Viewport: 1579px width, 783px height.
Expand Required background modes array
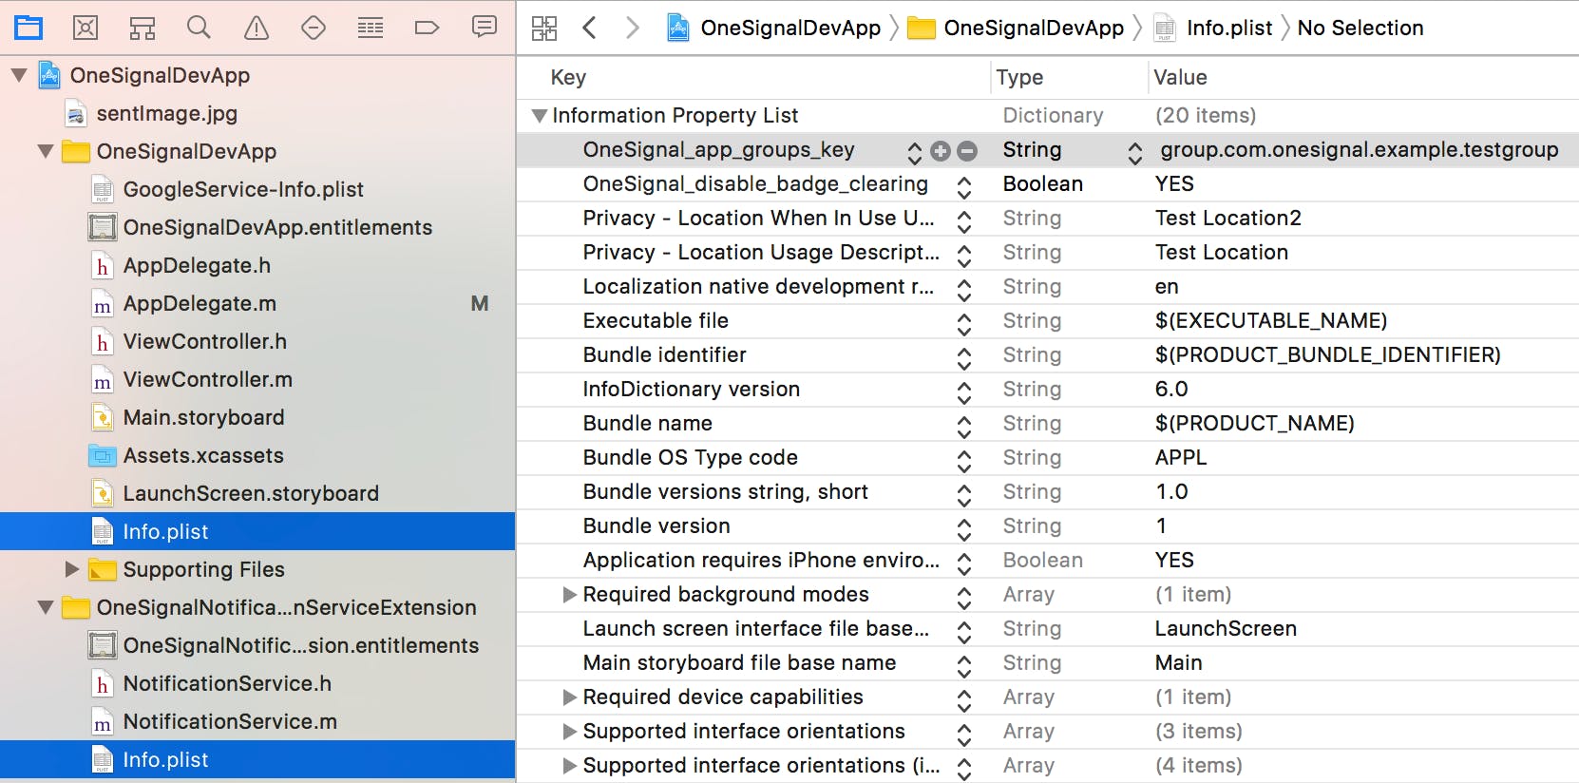tap(569, 595)
